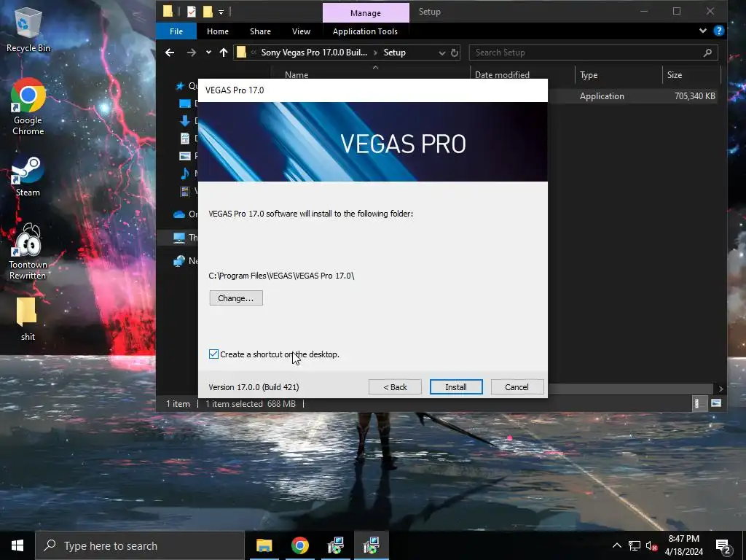Cancel the VEGAS Pro installation

[x=517, y=387]
